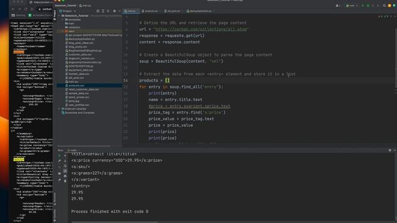This screenshot has width=397, height=223.
Task: Start debugging with the green bug icon
Action: (368, 6)
